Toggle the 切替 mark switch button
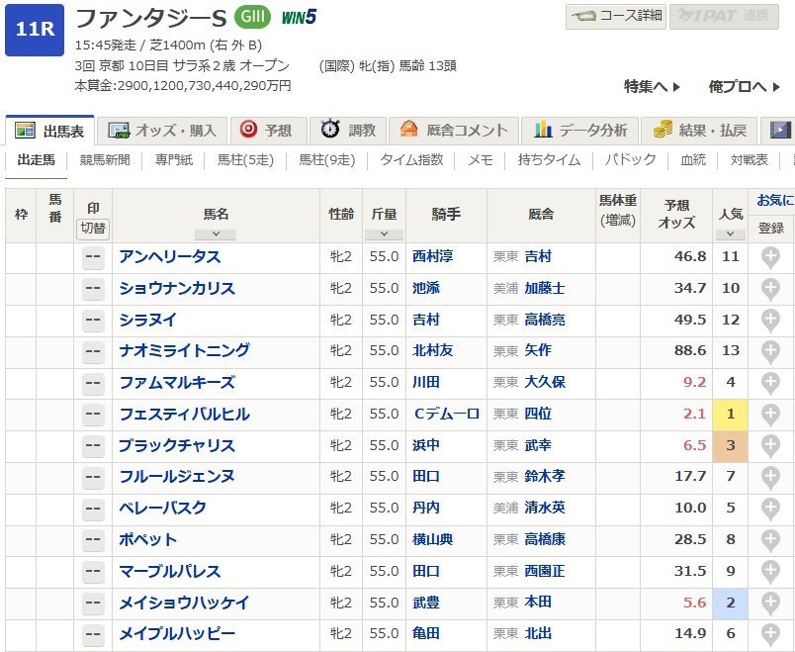 pos(93,228)
